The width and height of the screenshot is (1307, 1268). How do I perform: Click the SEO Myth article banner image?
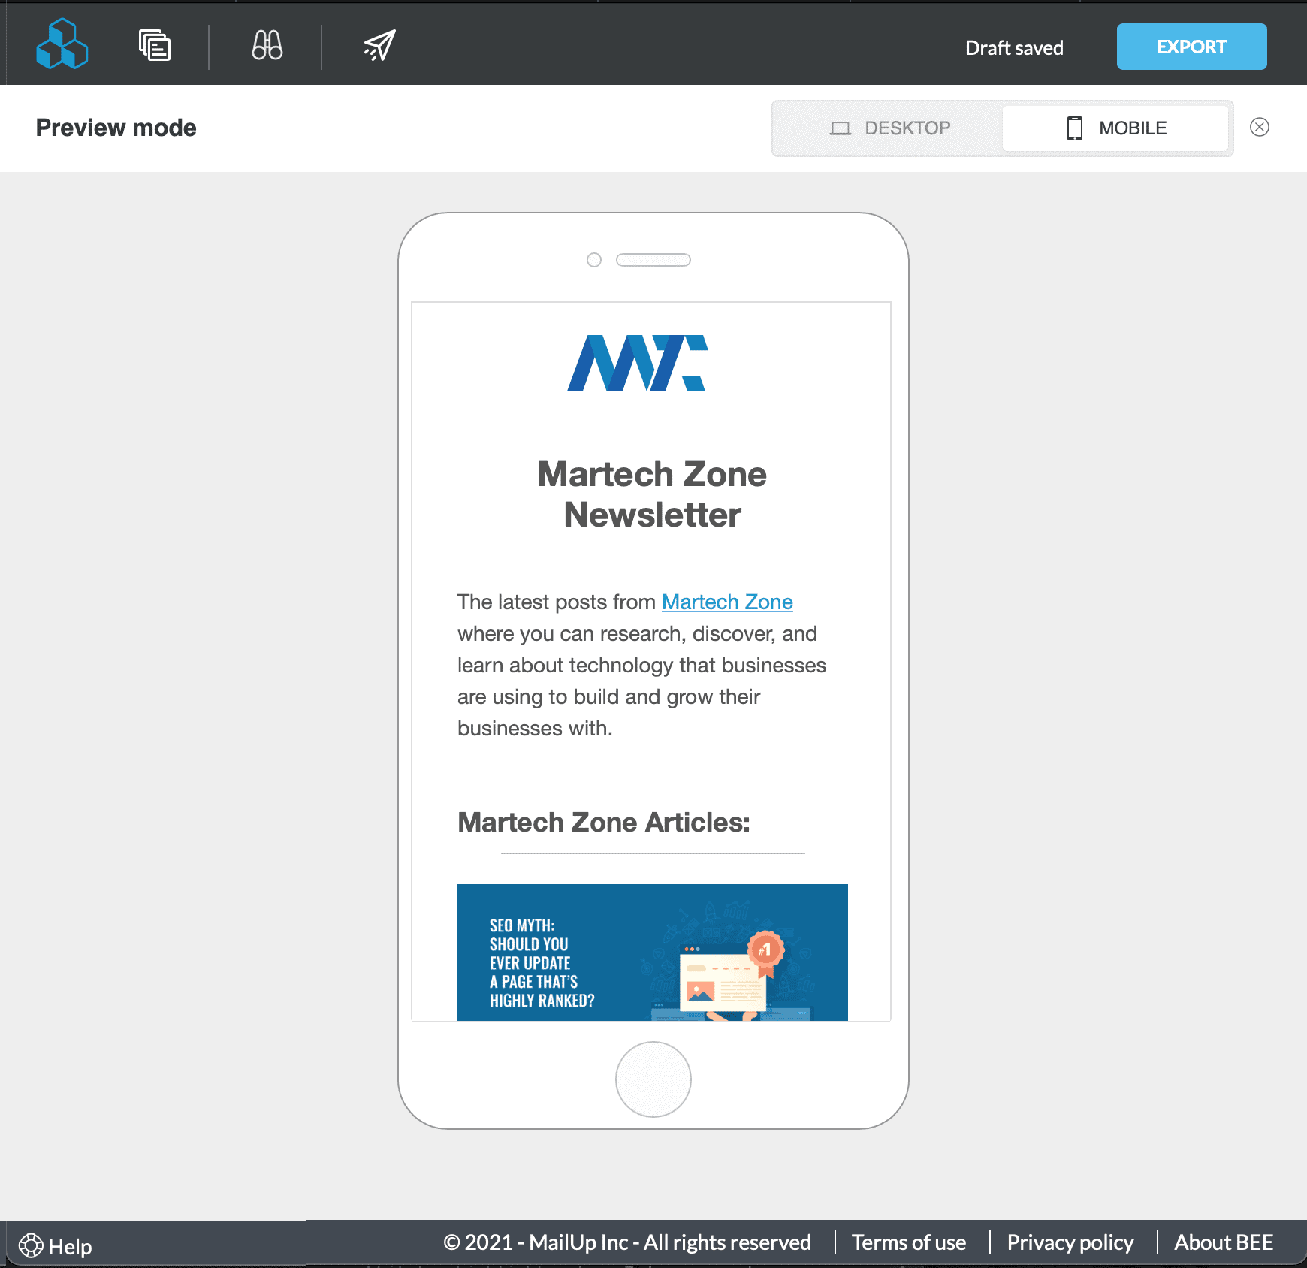tap(652, 953)
